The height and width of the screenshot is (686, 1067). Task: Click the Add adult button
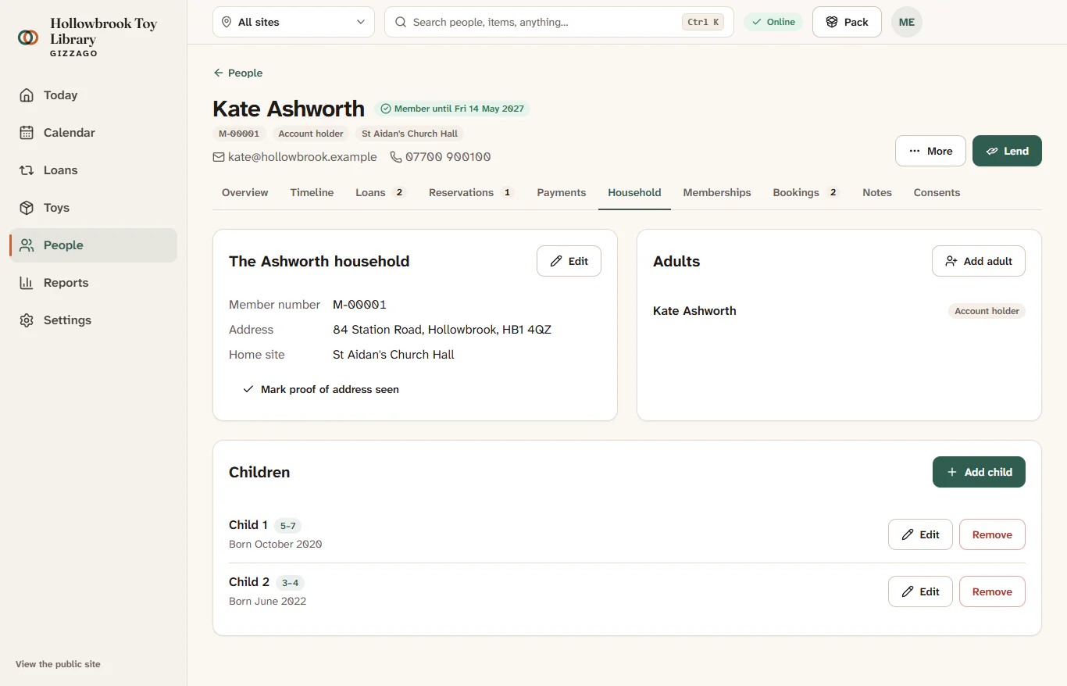(979, 261)
